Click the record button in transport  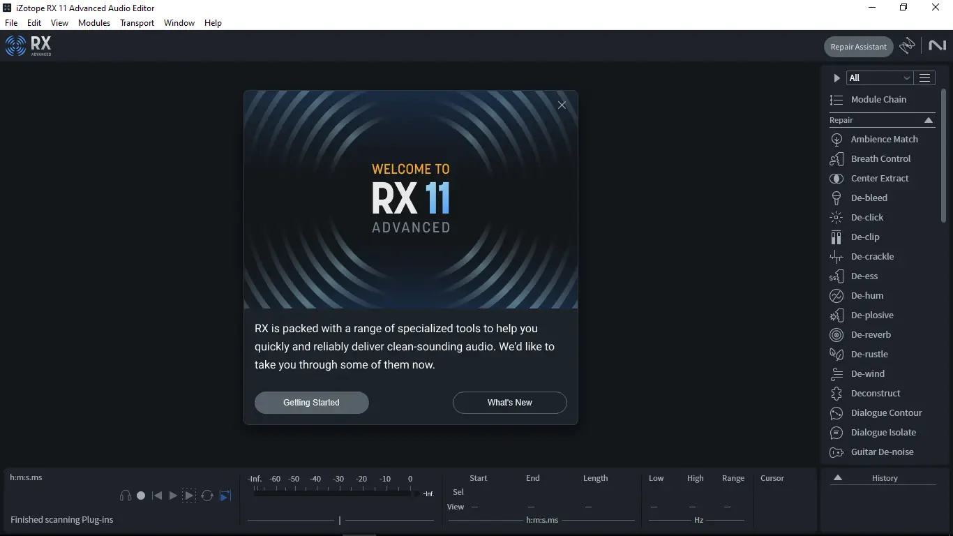pos(141,496)
